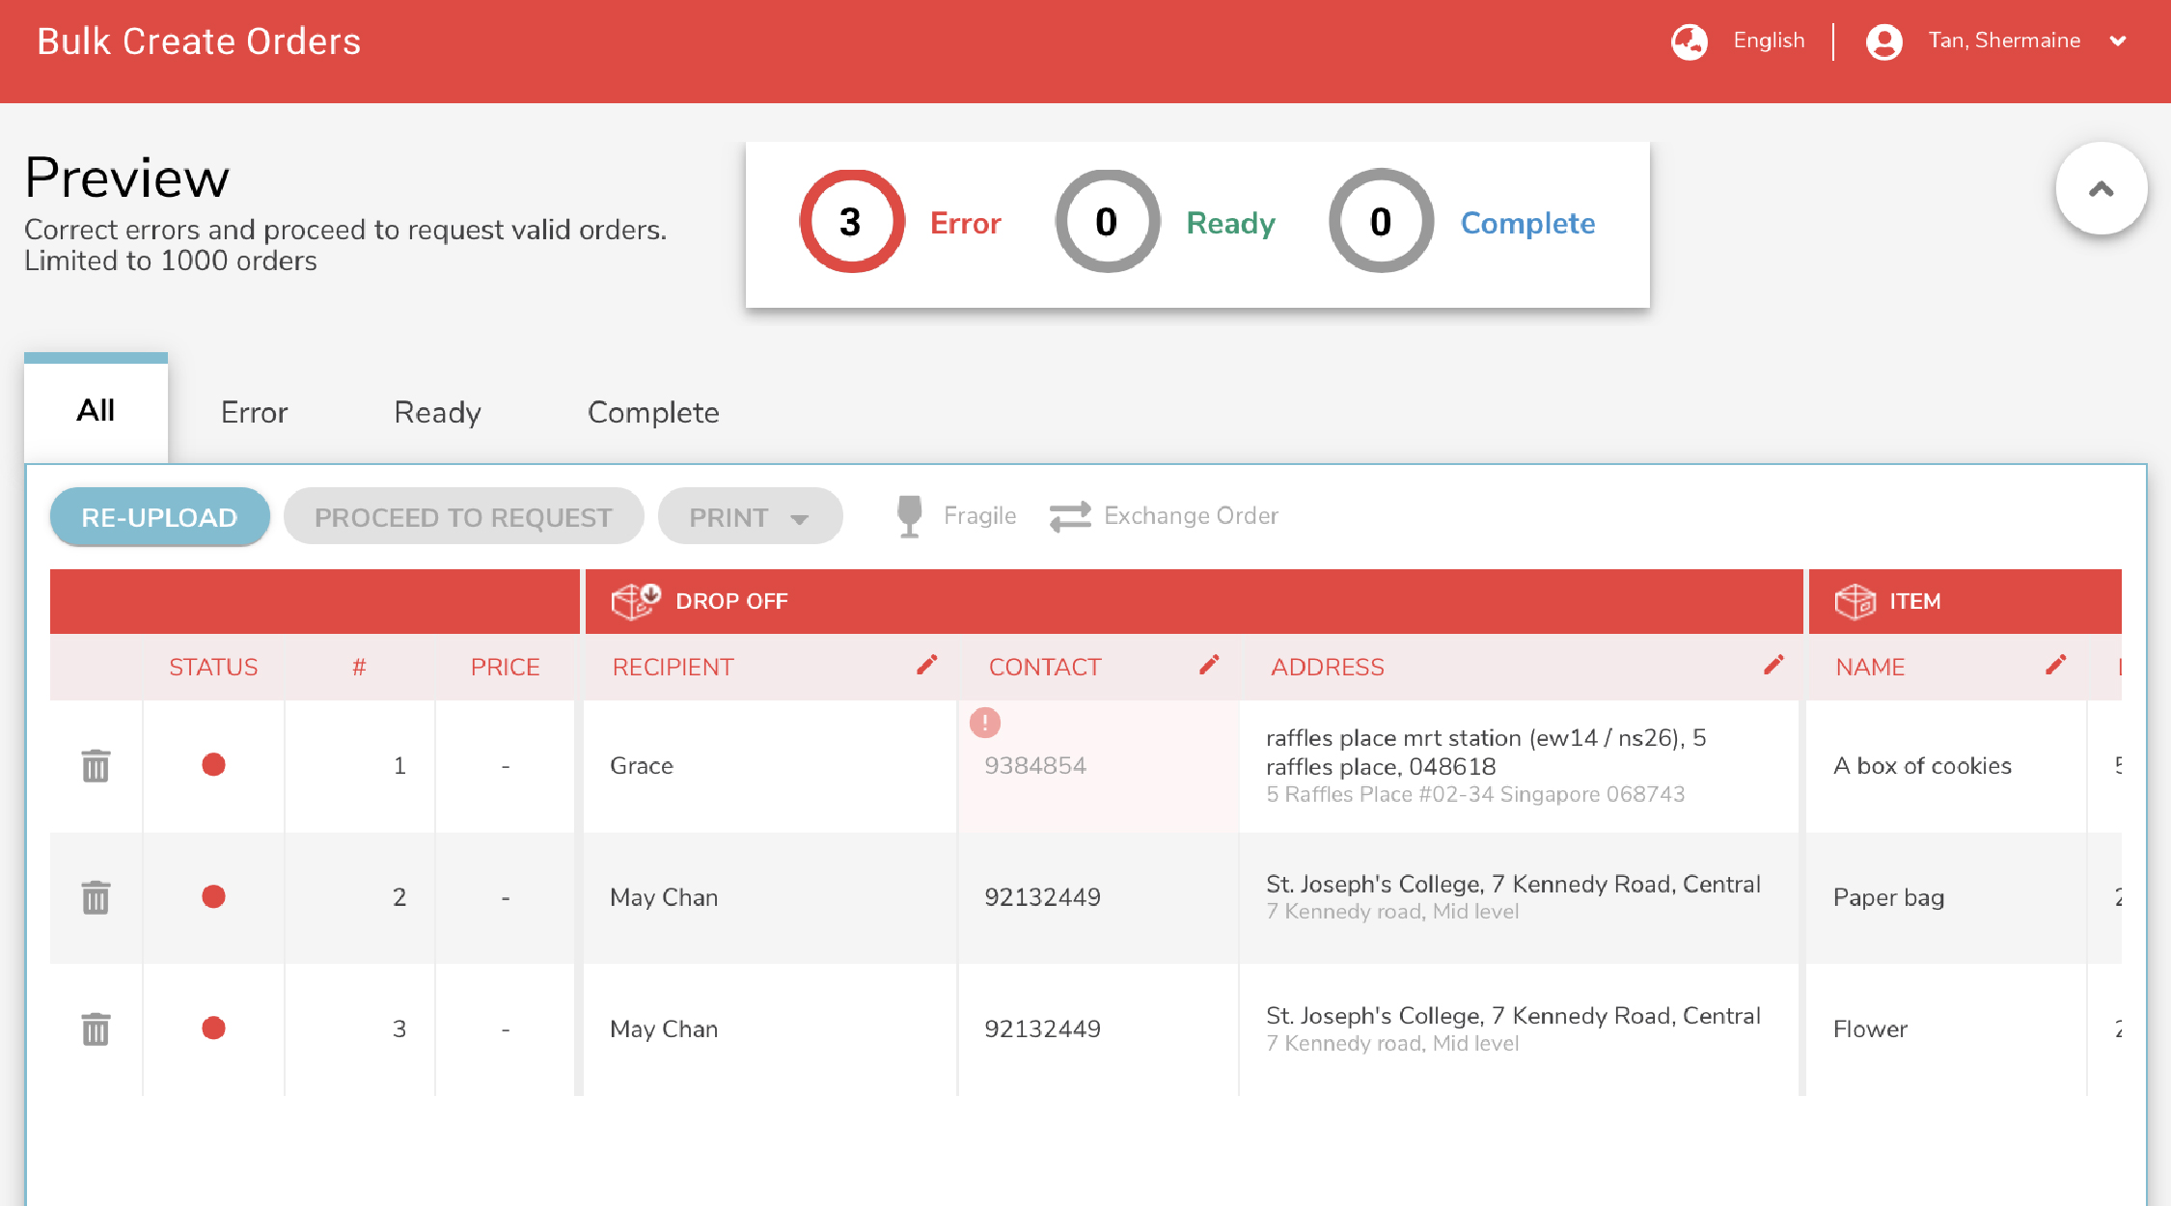
Task: Edit the Recipient column with pencil icon
Action: click(x=927, y=665)
